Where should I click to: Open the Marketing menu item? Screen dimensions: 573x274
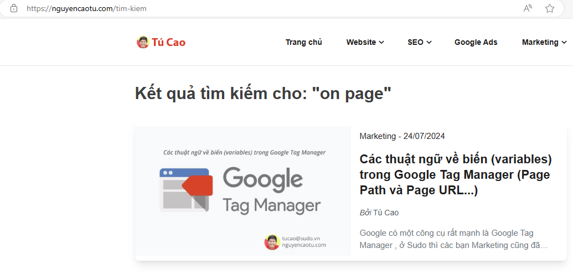pyautogui.click(x=544, y=43)
